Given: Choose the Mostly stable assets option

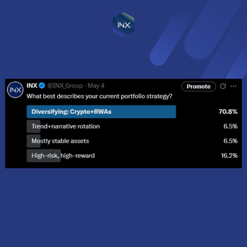Looking at the screenshot, I should coord(60,141).
